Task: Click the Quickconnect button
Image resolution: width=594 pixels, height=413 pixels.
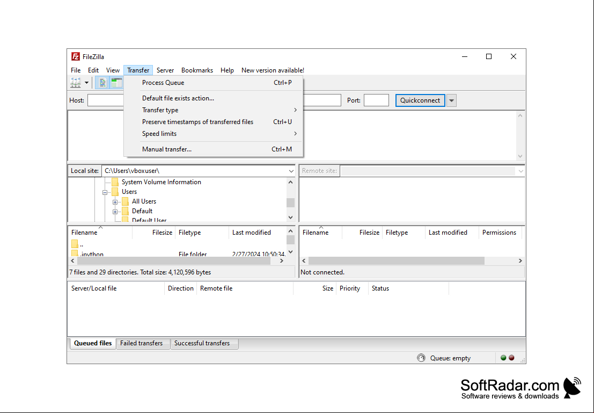Action: [x=420, y=100]
